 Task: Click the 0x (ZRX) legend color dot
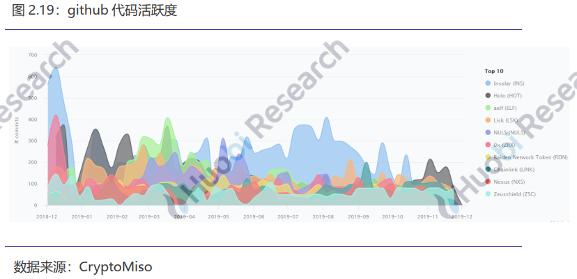point(488,145)
